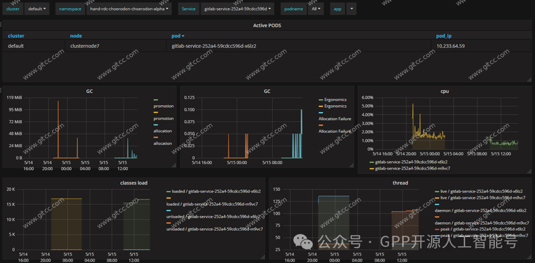
Task: Toggle cyan Allocation Failure series in GC legend
Action: pyautogui.click(x=335, y=119)
